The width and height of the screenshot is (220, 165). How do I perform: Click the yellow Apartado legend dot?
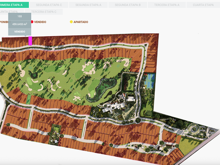(x=71, y=22)
